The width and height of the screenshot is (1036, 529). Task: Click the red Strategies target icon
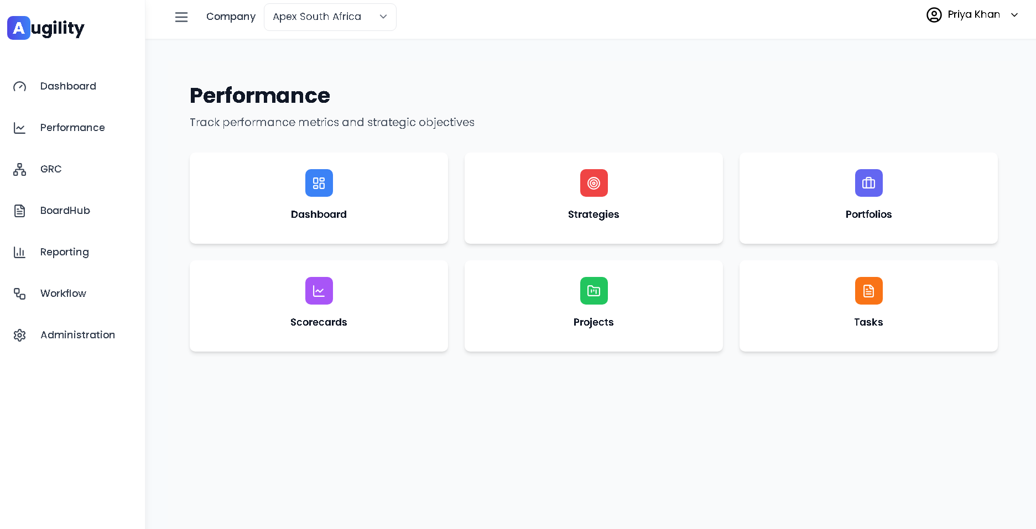coord(594,183)
